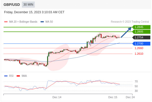Viewport: 152px width, 102px height.
Task: Click the 1.2754 current price tag
Action: (x=141, y=37)
